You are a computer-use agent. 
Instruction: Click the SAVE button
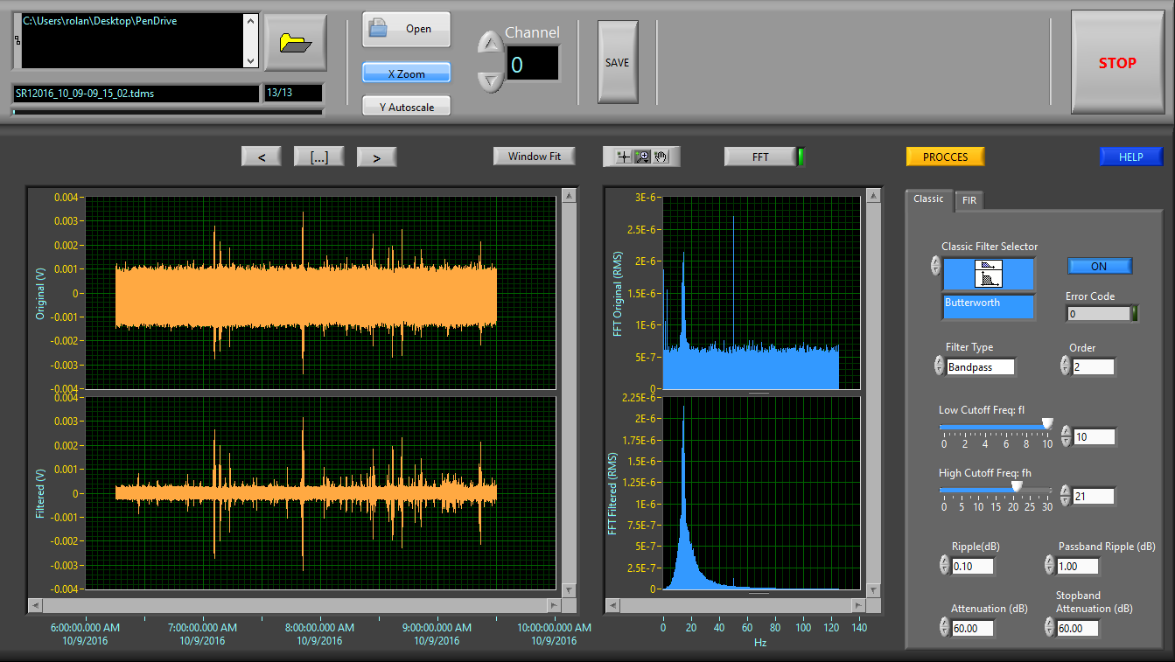pos(618,63)
